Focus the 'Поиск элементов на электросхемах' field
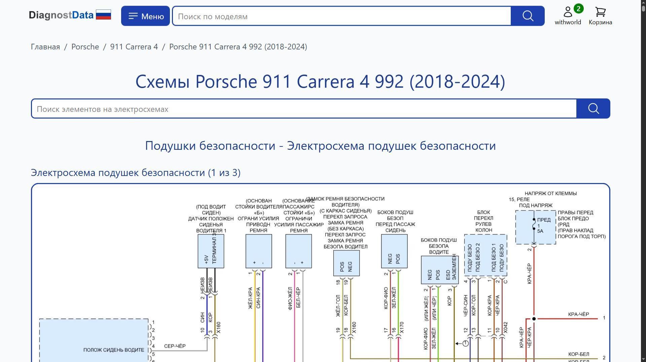The height and width of the screenshot is (362, 646). (x=304, y=109)
